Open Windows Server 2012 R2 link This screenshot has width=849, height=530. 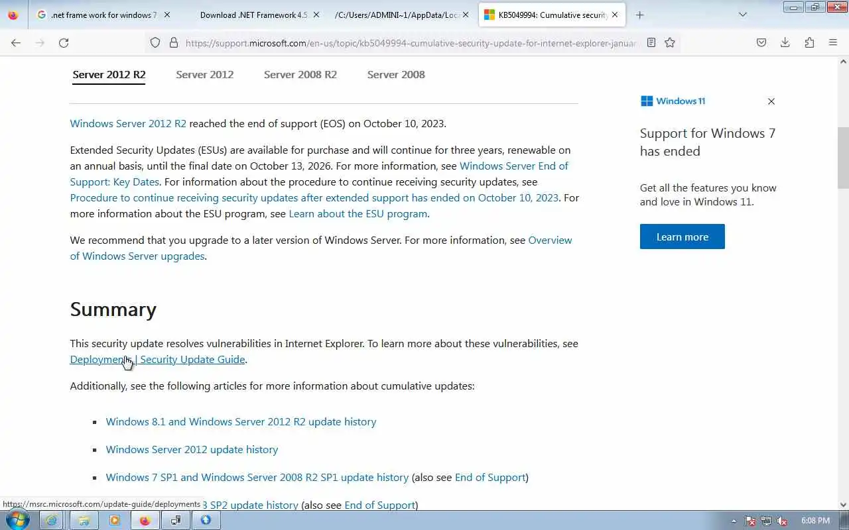[x=128, y=123]
